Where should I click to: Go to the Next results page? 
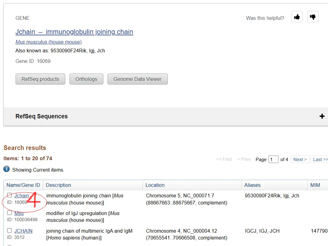300,159
